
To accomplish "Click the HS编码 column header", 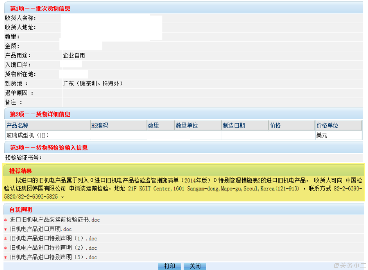I will pos(100,126).
